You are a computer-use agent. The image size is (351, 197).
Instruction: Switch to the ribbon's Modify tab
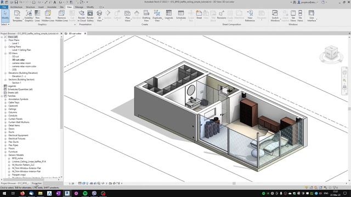(90, 7)
